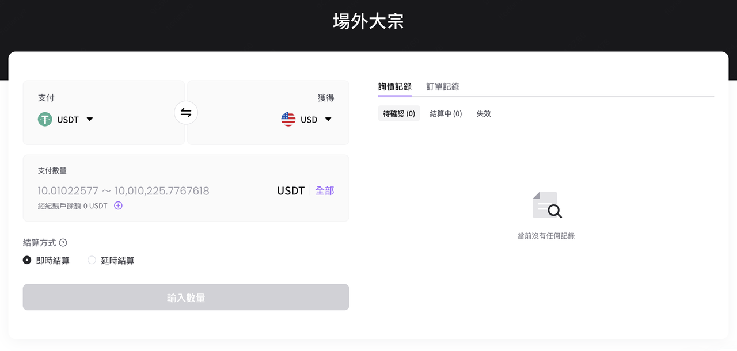Click the 輸入數量 submit button
This screenshot has height=351, width=737.
point(186,297)
